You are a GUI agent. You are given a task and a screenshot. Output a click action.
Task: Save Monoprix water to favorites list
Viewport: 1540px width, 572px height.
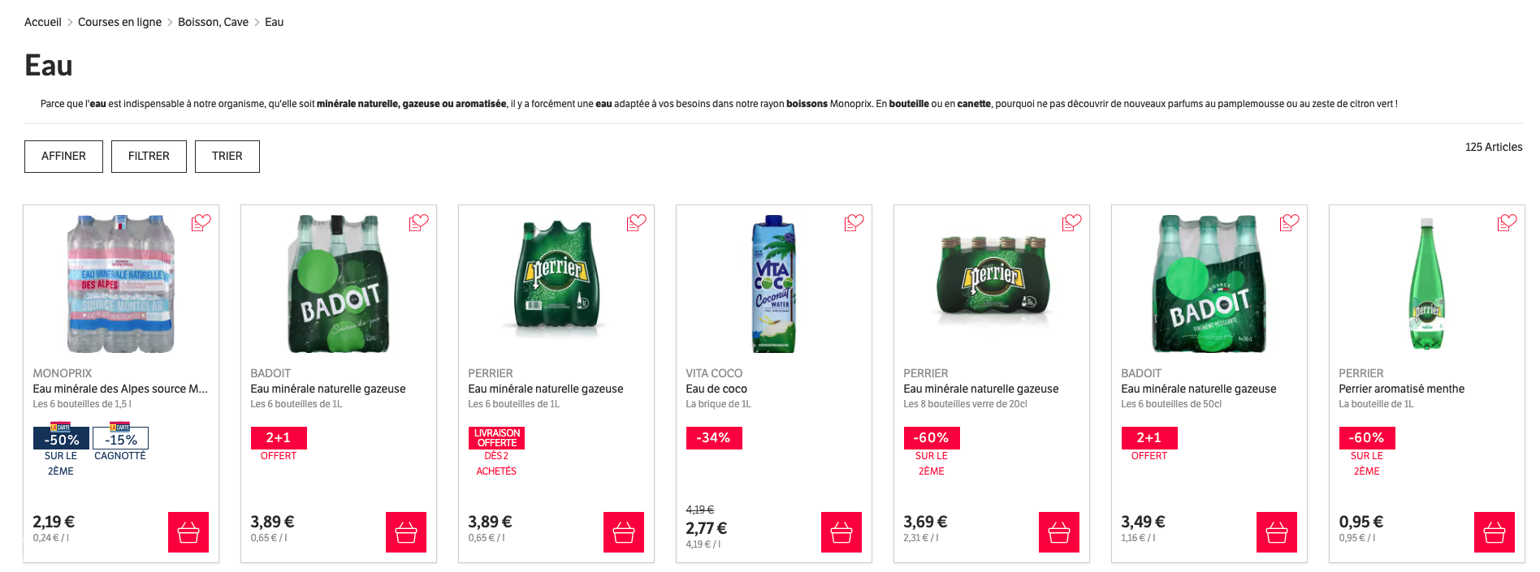point(201,222)
